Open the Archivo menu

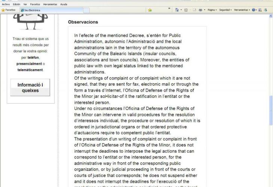(6, 4)
